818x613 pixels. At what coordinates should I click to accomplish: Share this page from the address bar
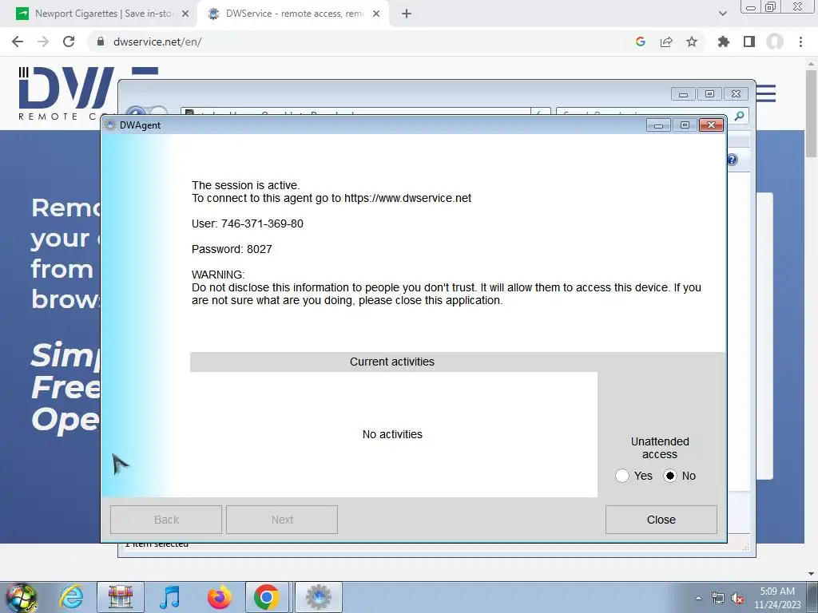[666, 42]
